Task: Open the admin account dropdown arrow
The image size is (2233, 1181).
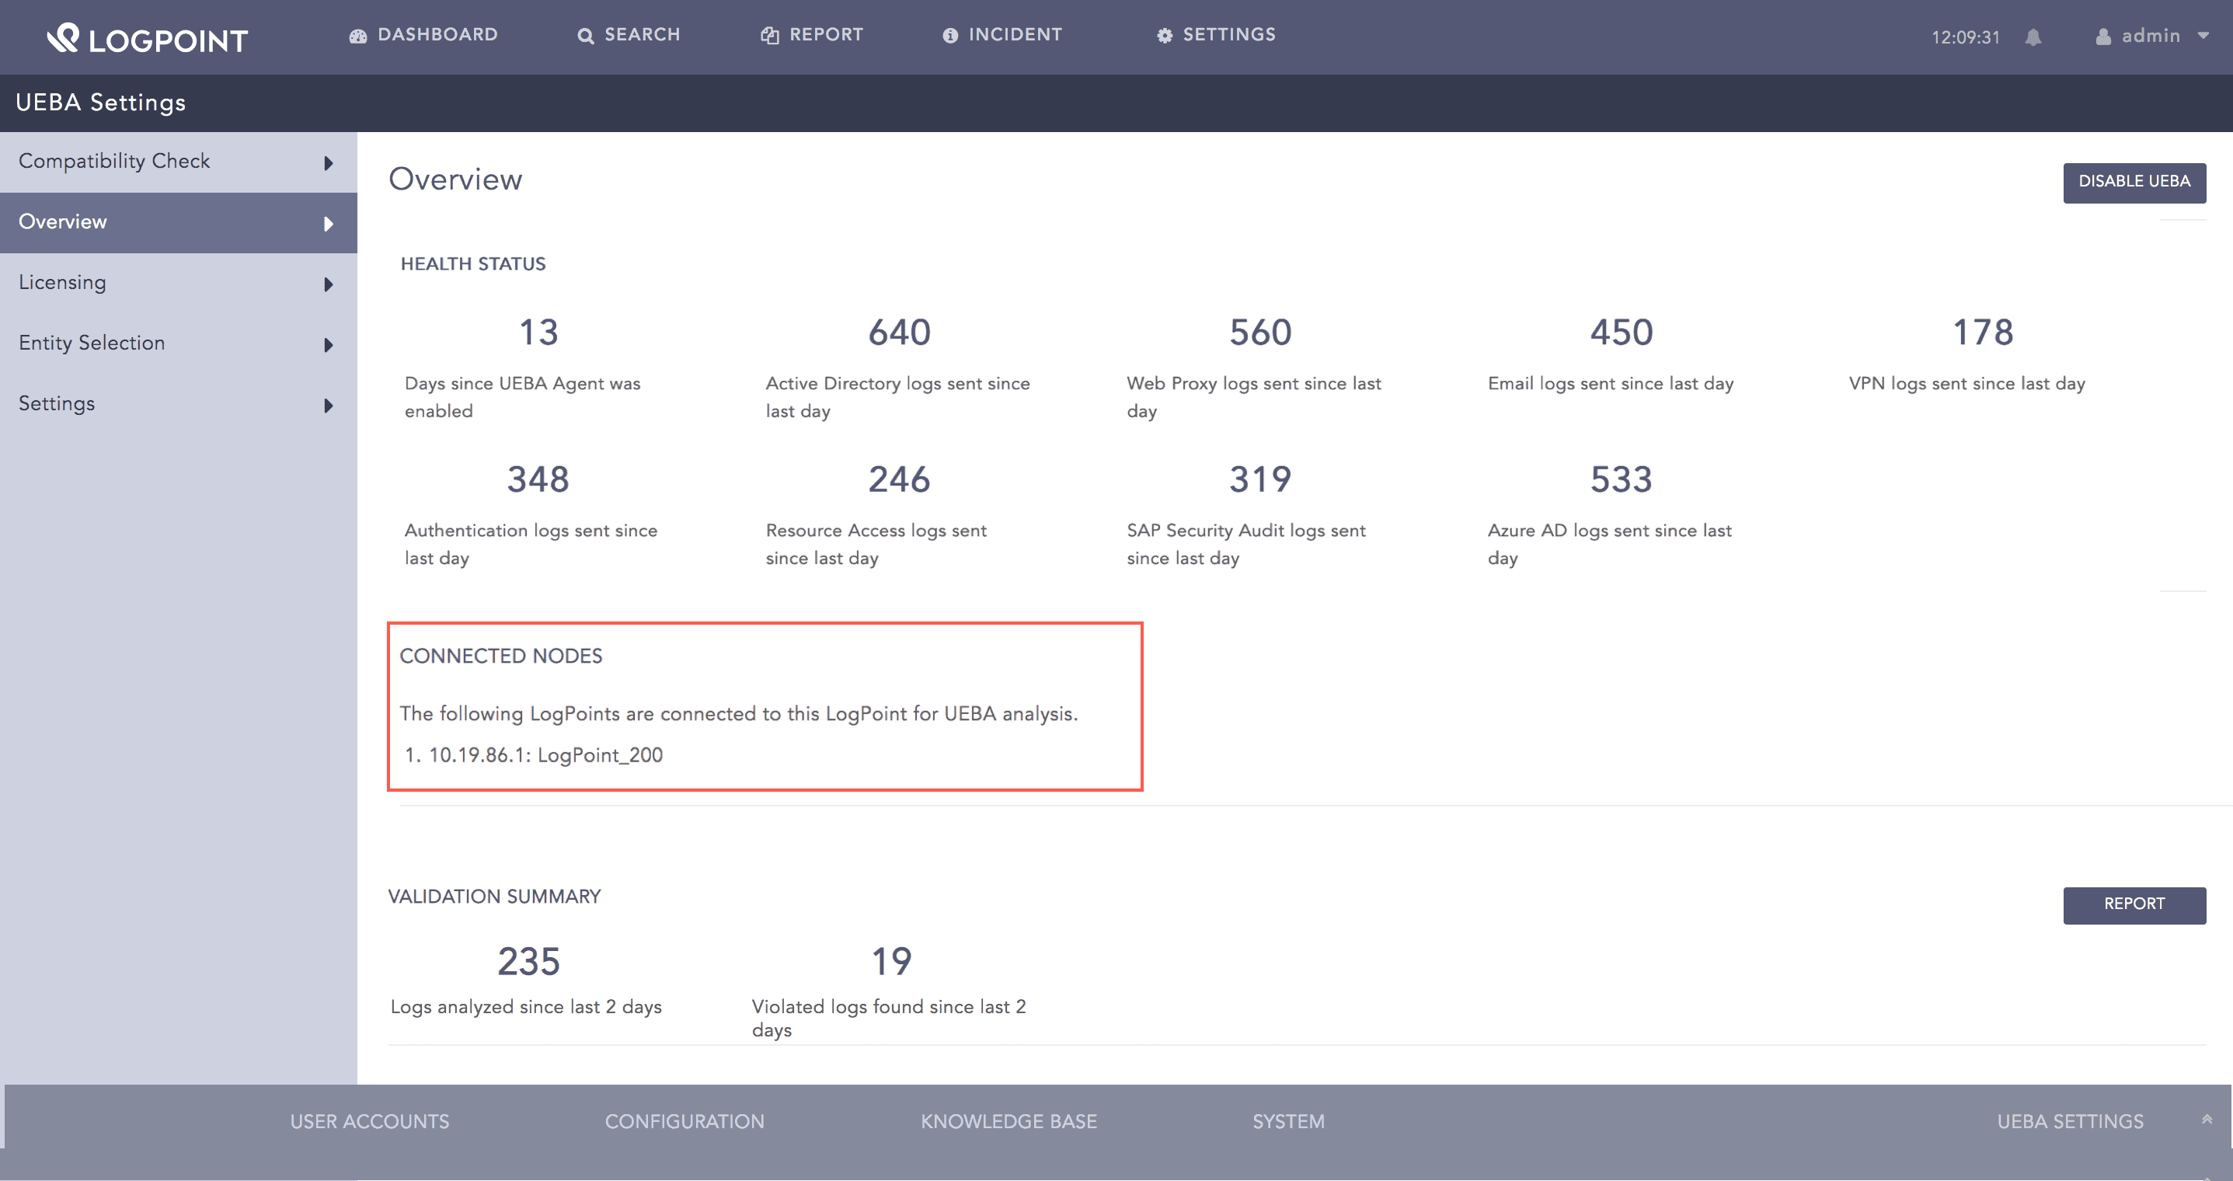Action: (x=2203, y=37)
